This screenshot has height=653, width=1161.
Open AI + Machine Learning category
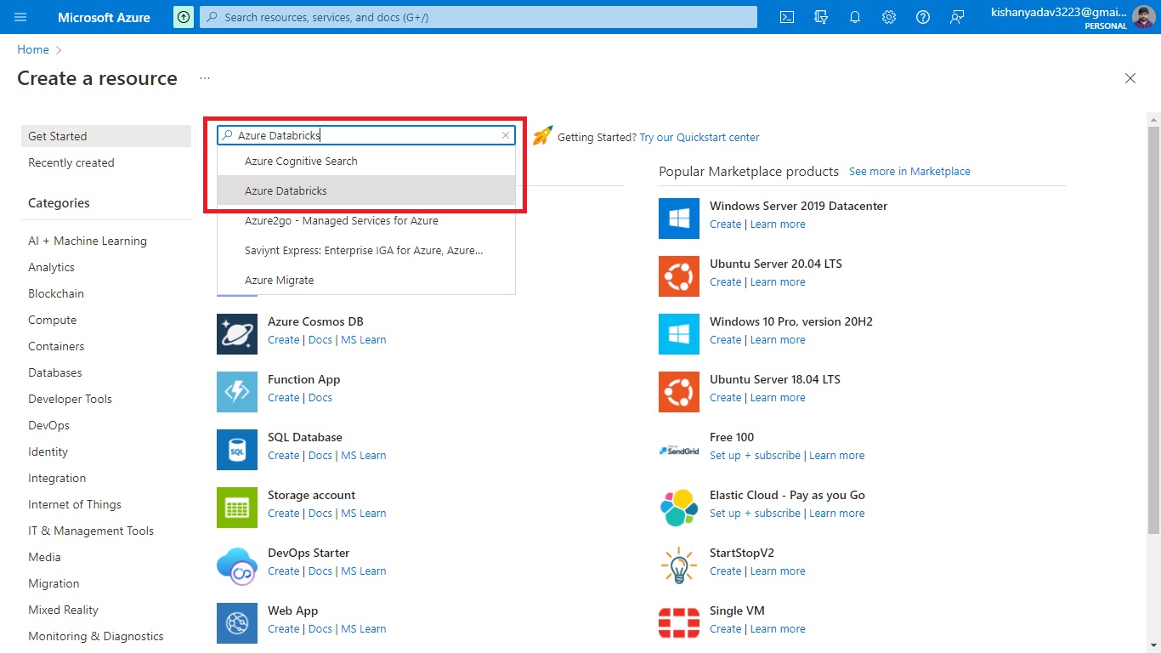pyautogui.click(x=88, y=241)
